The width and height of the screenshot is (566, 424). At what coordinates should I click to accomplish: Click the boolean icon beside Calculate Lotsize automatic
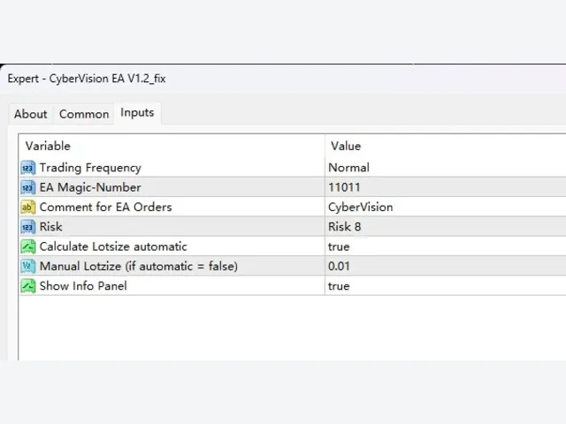pos(28,246)
